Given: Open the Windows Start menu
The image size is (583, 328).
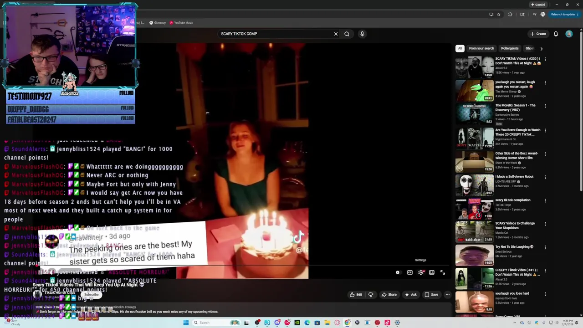Looking at the screenshot, I should (x=186, y=323).
